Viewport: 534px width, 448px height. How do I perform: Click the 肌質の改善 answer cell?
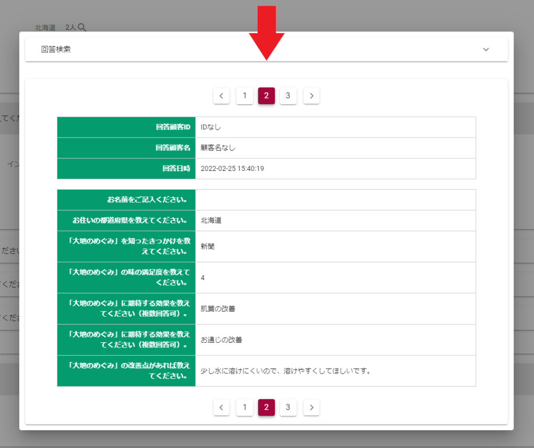[218, 309]
